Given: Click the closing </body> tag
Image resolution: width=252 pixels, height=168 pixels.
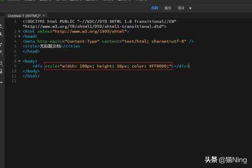Looking at the screenshot, I should pyautogui.click(x=31, y=71).
